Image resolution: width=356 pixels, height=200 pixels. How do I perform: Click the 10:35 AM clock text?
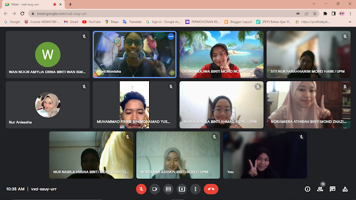15,189
